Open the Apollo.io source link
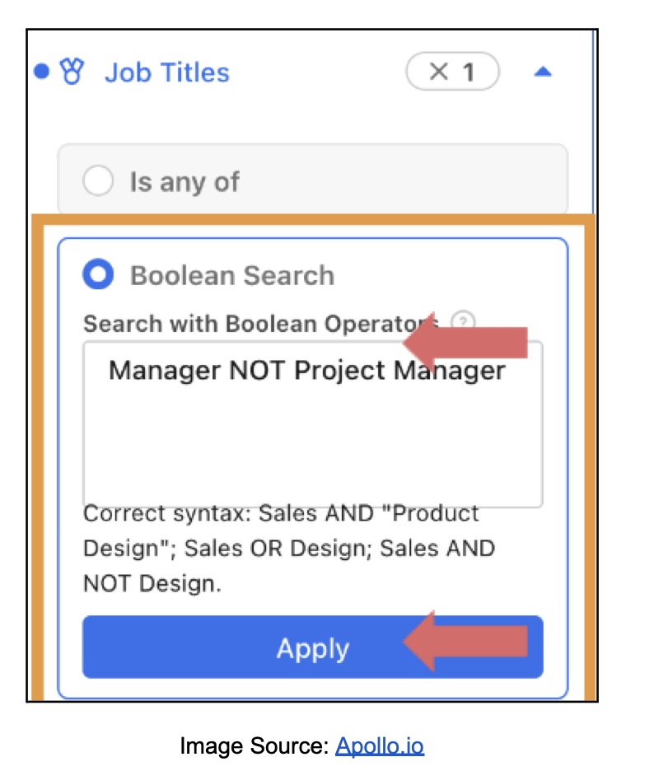 379,746
